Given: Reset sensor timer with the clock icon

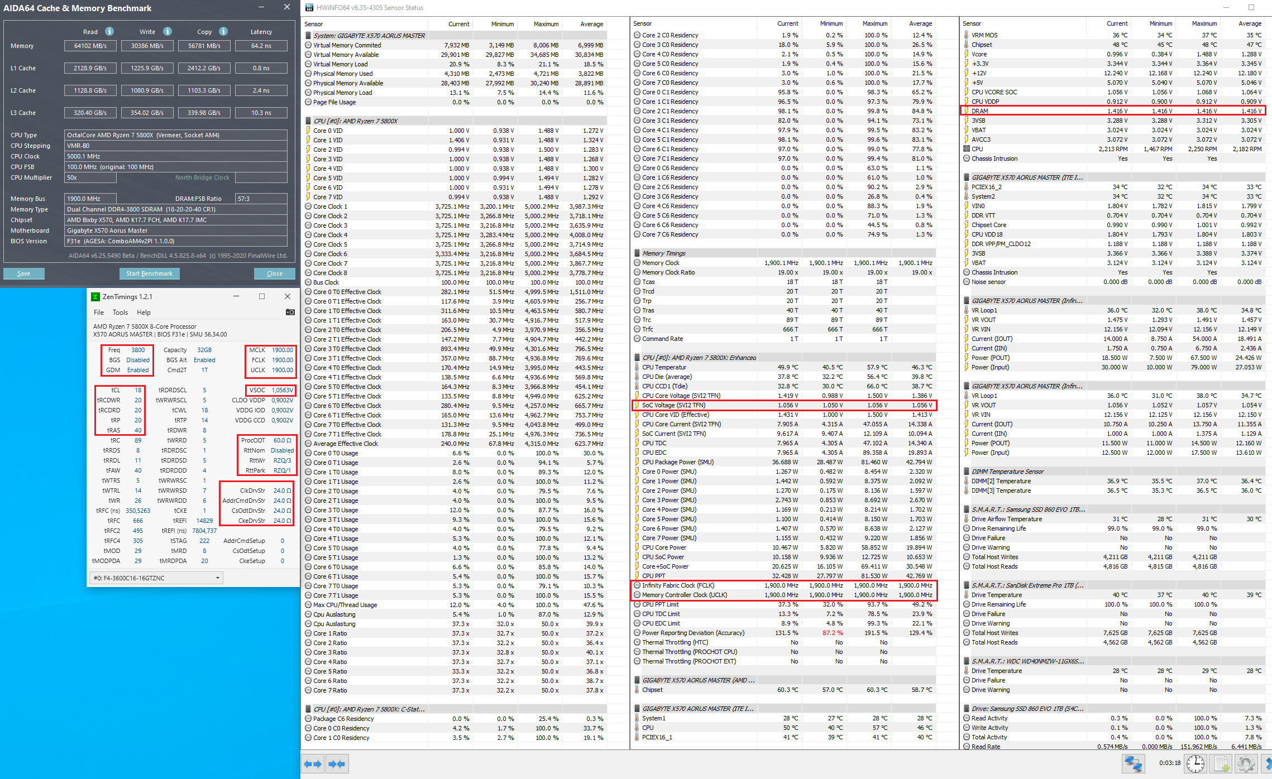Looking at the screenshot, I should [x=1196, y=763].
